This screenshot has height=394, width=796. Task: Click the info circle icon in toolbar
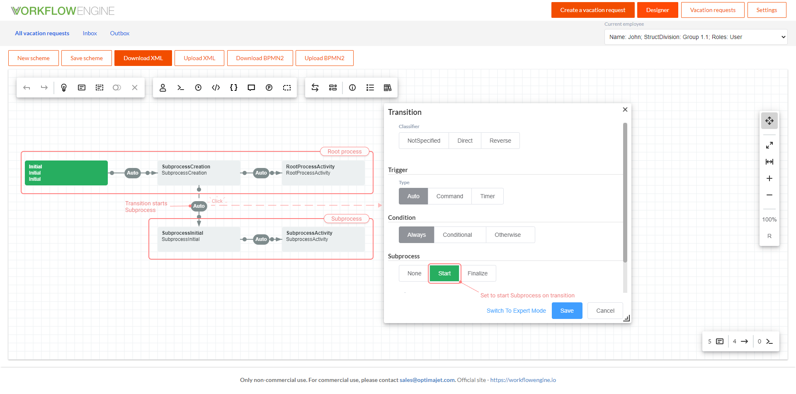coord(352,88)
